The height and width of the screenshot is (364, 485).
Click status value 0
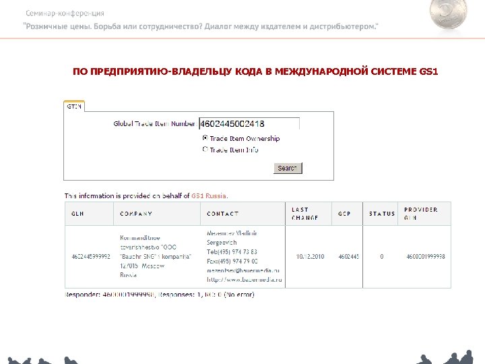tap(382, 257)
